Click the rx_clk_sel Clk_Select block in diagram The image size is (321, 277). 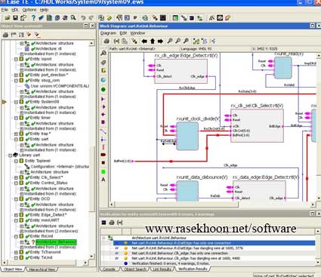(x=257, y=126)
